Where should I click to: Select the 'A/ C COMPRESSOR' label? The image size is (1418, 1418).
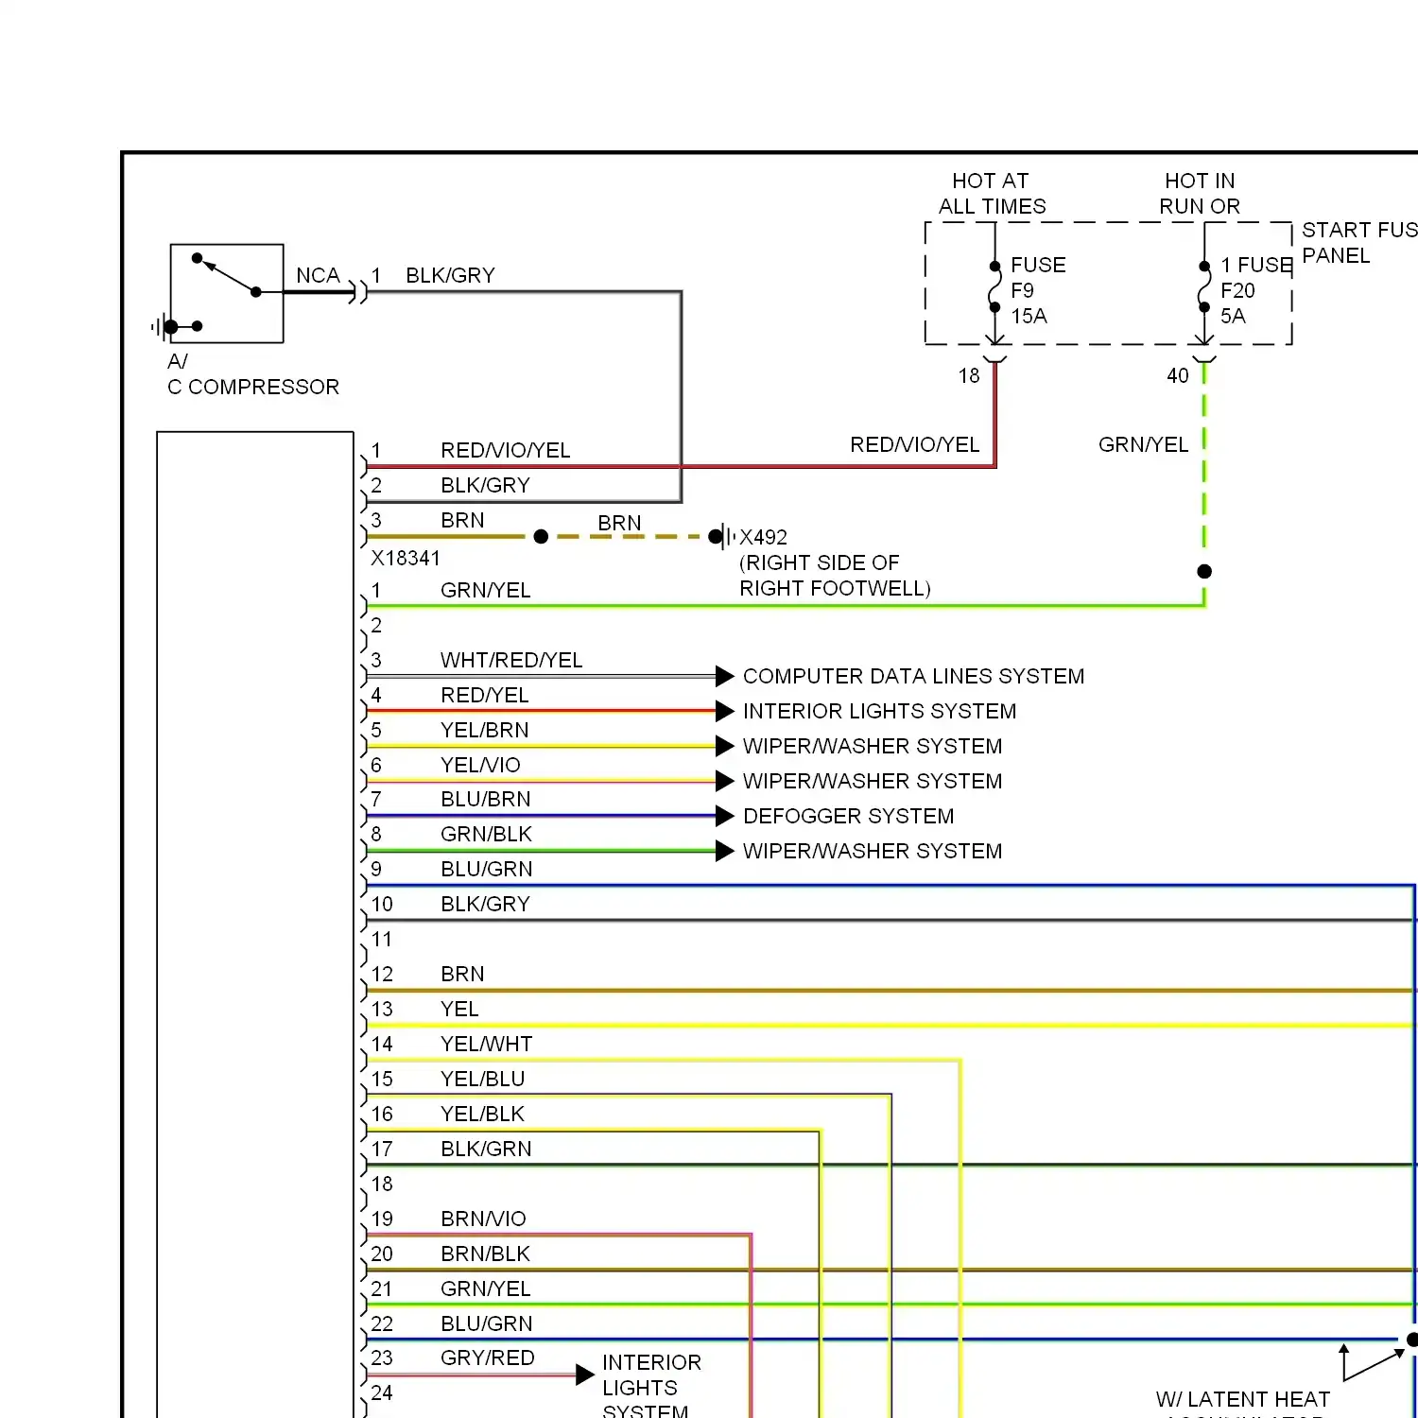(253, 374)
